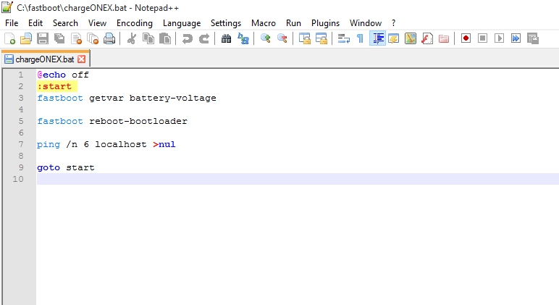This screenshot has width=559, height=305.
Task: Start macro recording with red dot
Action: 466,38
